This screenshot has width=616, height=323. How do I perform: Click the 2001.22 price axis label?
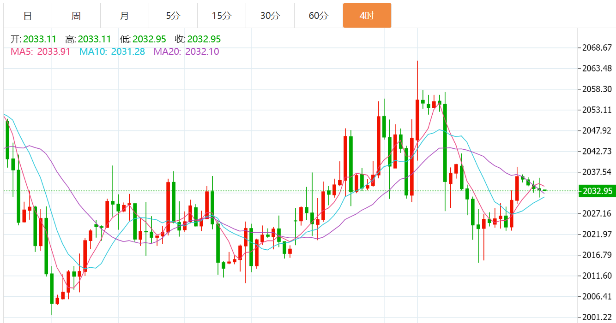tap(598, 317)
